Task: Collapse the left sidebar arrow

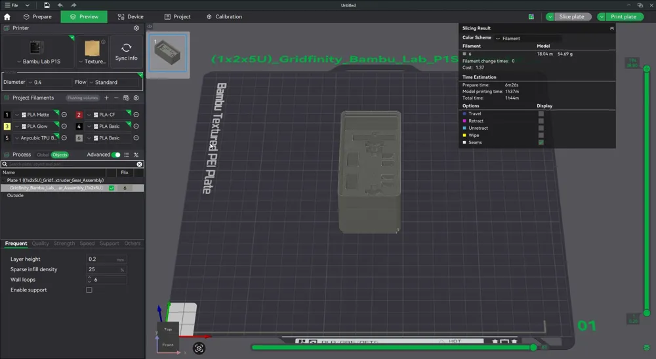Action: click(x=150, y=26)
